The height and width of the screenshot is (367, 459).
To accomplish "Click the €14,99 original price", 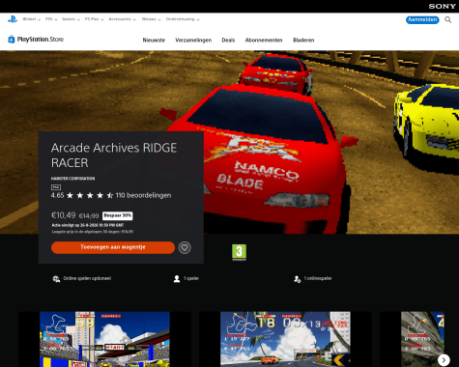I will (89, 216).
